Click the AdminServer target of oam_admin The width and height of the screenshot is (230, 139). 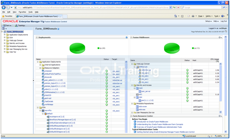[x=117, y=80]
